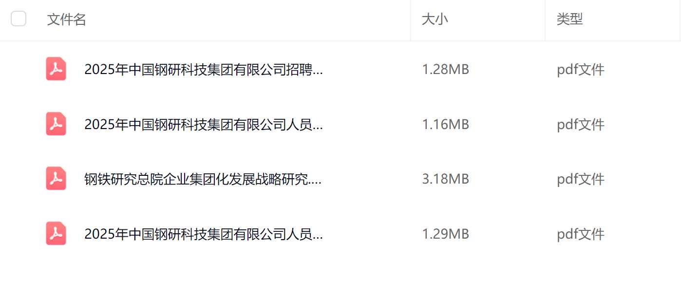The image size is (681, 282).
Task: Click pdf文件 type in the 1.16MB row
Action: 581,125
